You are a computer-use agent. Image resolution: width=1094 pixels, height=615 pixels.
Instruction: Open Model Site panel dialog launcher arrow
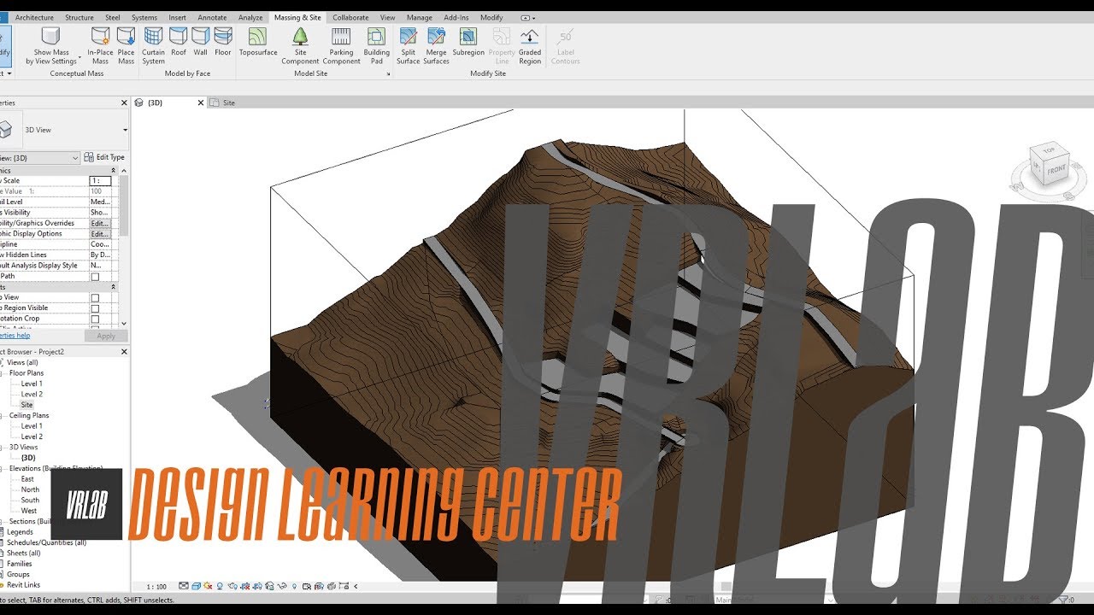(x=389, y=74)
